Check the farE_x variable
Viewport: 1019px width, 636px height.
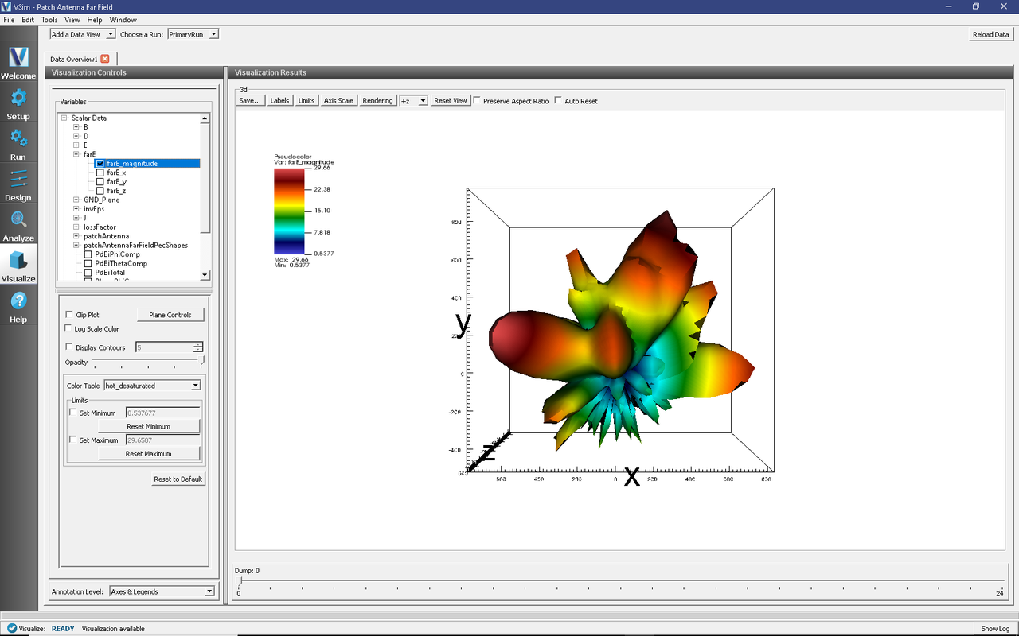[100, 173]
